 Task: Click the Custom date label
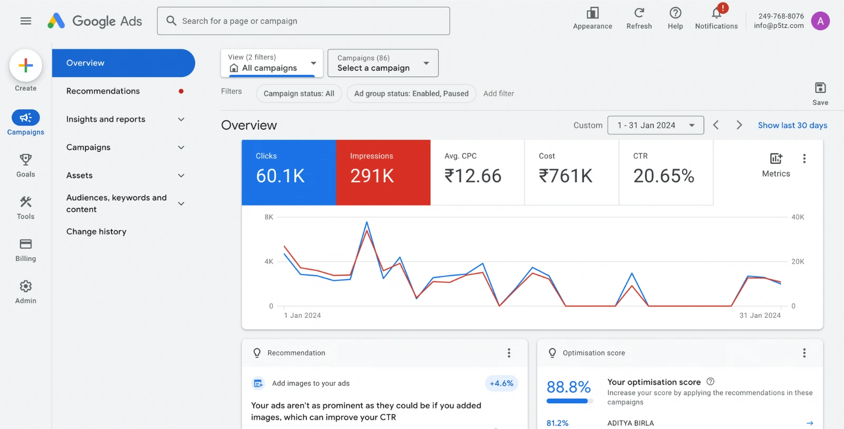click(x=588, y=125)
